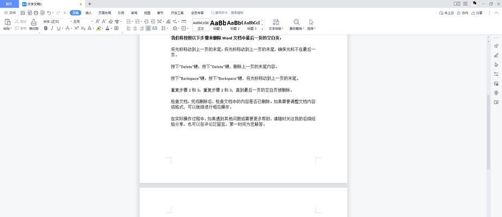Click the Print Preview icon
Image resolution: width=502 pixels, height=217 pixels.
point(42,13)
